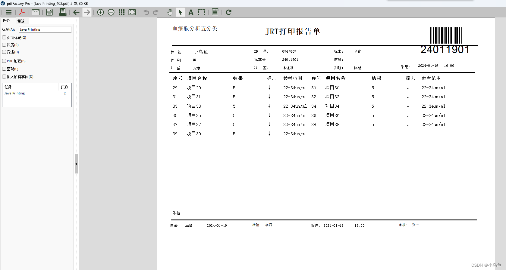Click the Adobe PDF view icon
506x270 pixels.
(x=22, y=12)
